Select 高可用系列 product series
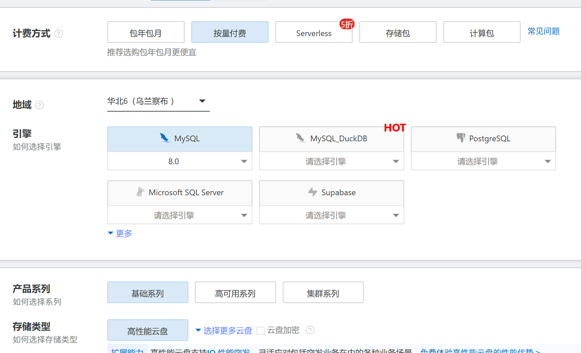581x353 pixels. click(x=236, y=293)
